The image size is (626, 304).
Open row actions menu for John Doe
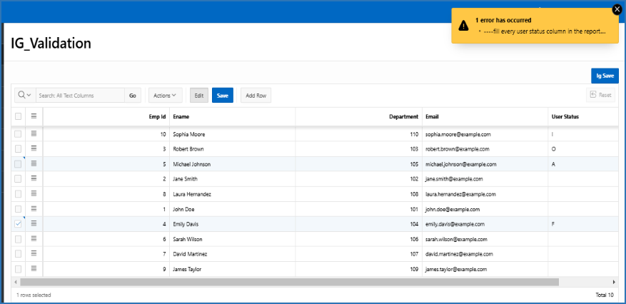(34, 209)
